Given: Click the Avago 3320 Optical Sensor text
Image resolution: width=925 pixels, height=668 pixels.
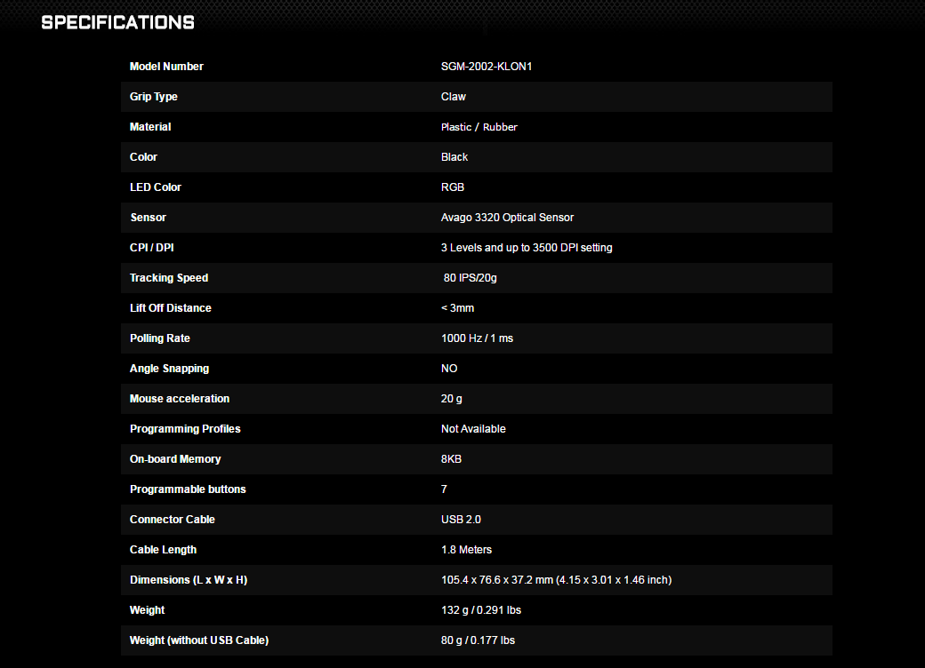Looking at the screenshot, I should point(507,218).
